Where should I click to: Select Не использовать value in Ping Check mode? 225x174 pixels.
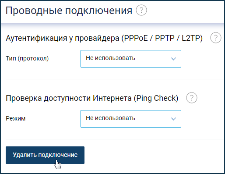tap(110, 118)
